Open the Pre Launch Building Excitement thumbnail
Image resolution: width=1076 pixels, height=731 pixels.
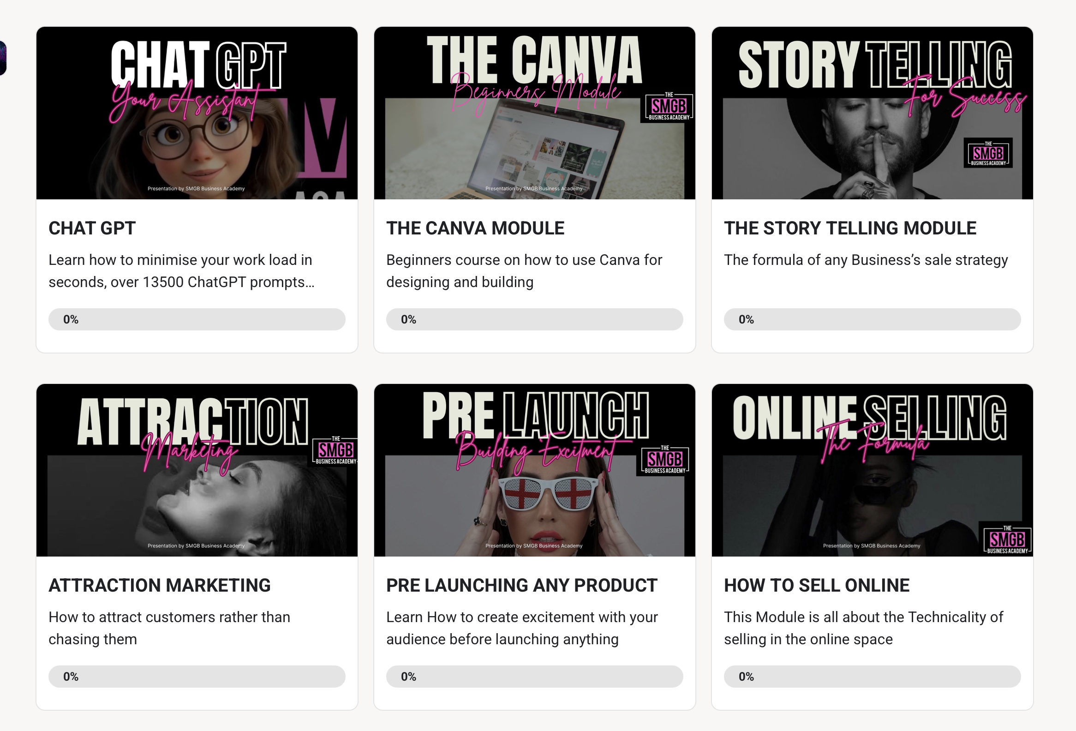click(x=534, y=470)
